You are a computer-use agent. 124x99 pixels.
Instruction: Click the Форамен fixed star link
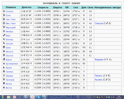coord(99,60)
